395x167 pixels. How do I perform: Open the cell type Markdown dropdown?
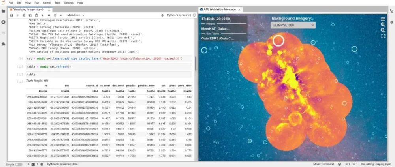75,15
